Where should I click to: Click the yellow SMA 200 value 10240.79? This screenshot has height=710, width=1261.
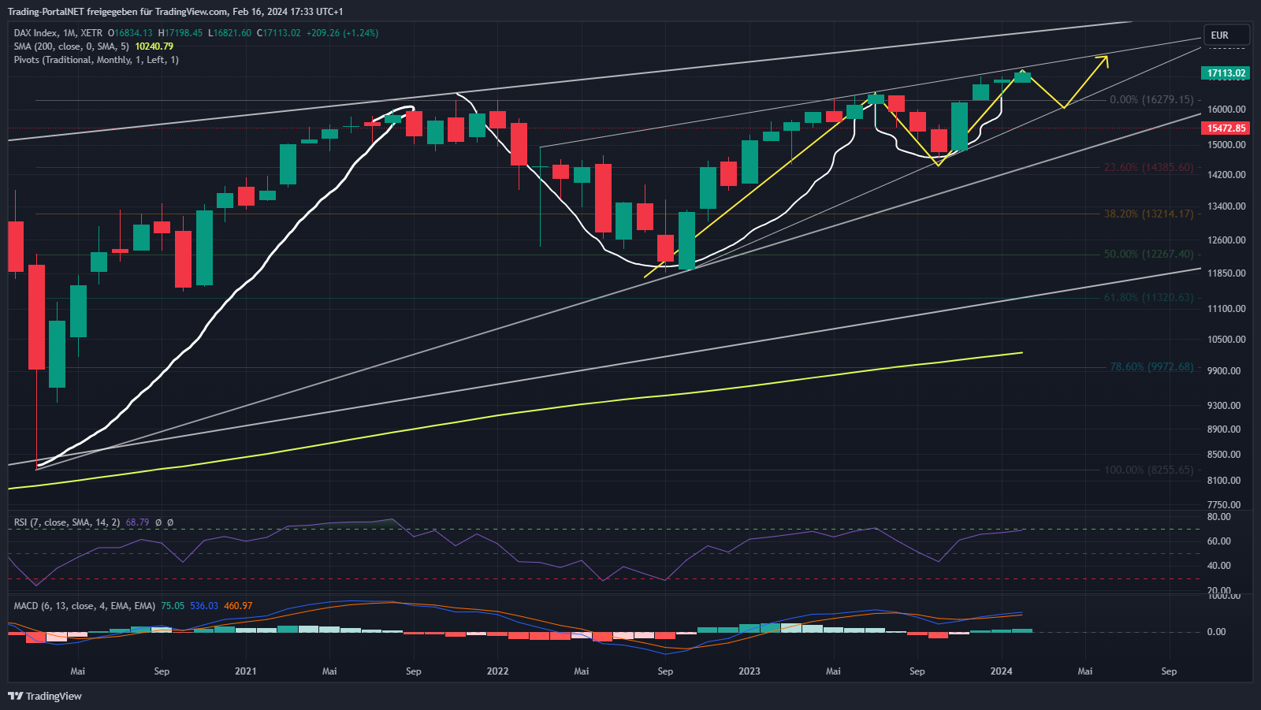pos(154,46)
